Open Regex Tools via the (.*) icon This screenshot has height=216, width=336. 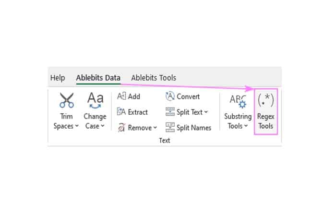pos(266,100)
